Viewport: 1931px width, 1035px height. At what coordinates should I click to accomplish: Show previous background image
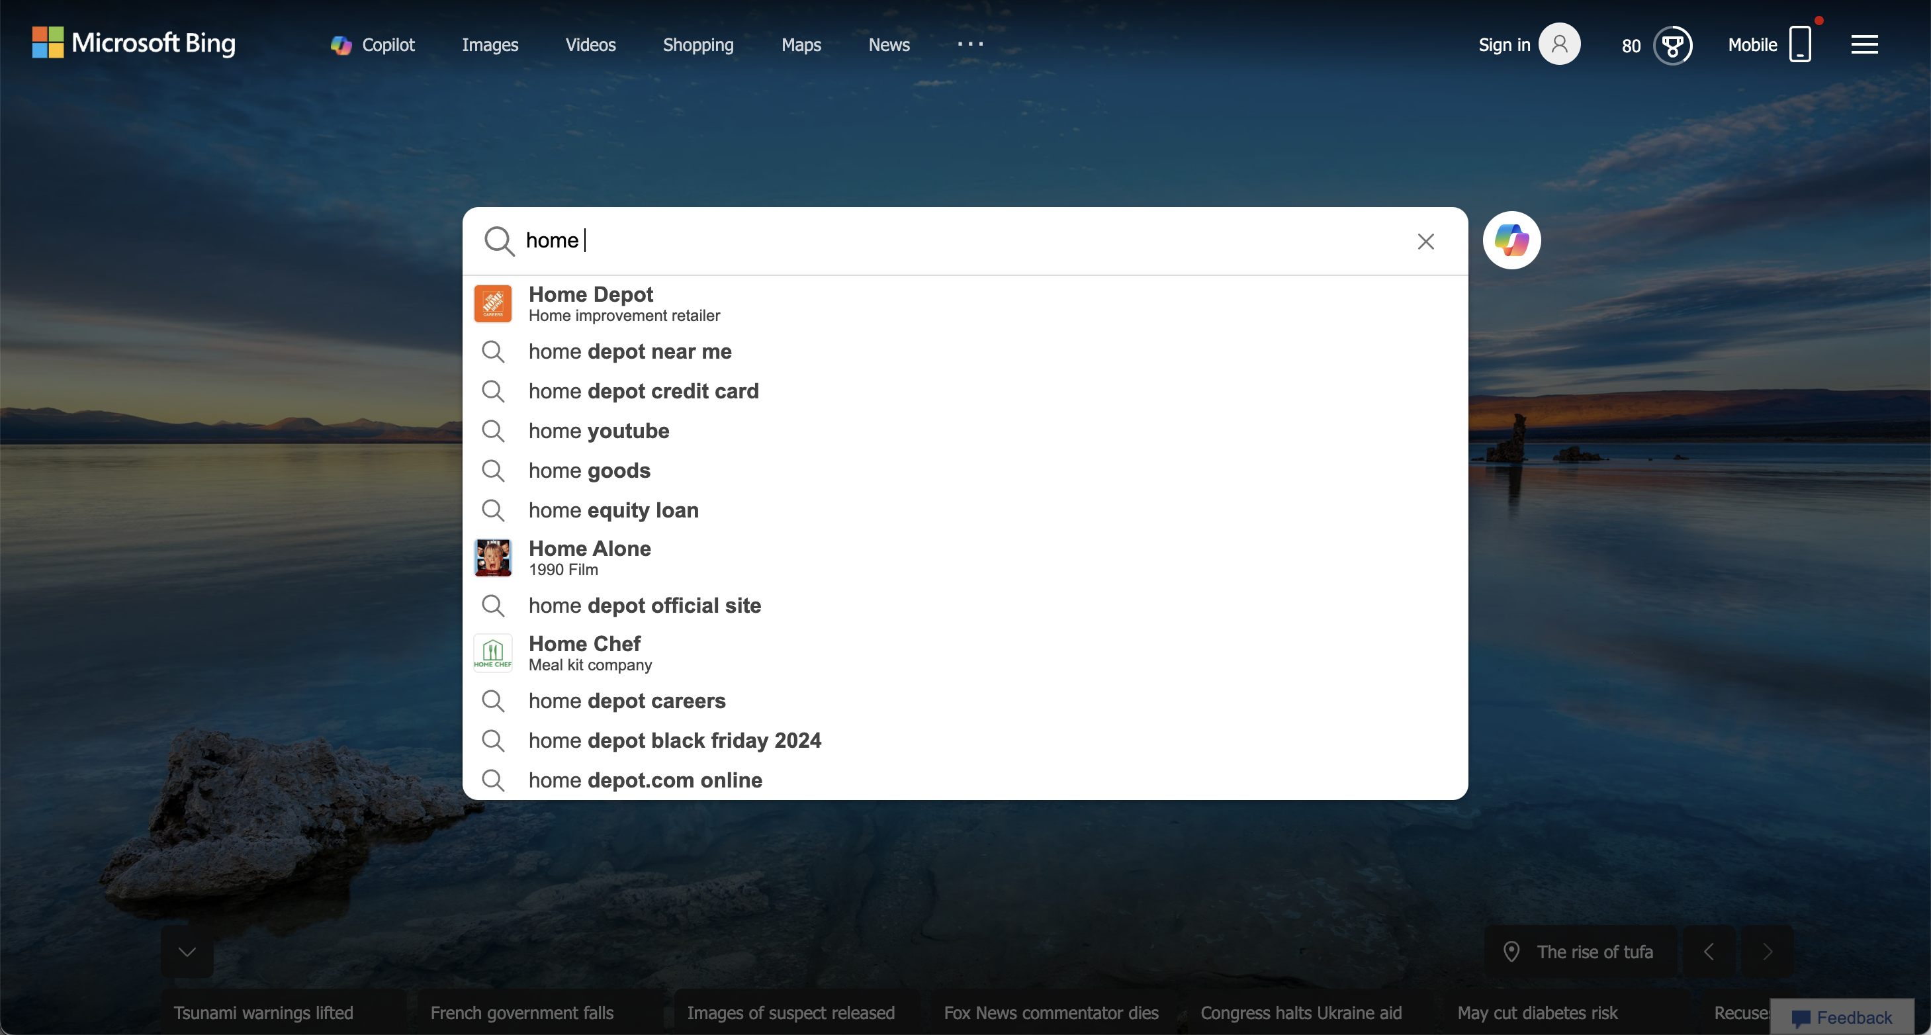coord(1709,952)
